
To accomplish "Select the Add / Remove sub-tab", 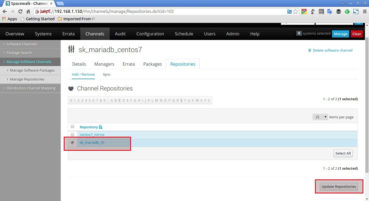I will click(83, 74).
